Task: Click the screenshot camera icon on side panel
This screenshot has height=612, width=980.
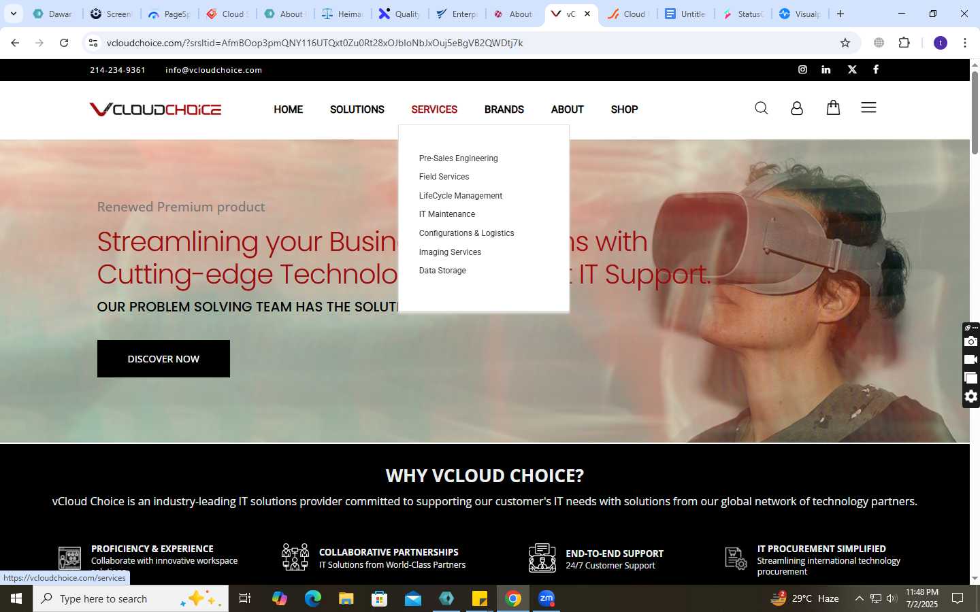Action: 971,341
